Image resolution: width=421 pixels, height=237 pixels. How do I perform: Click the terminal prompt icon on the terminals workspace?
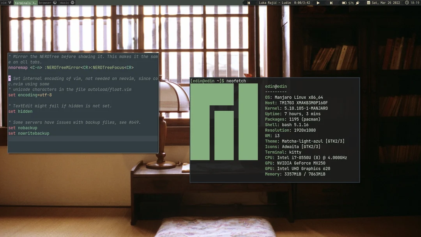34,3
